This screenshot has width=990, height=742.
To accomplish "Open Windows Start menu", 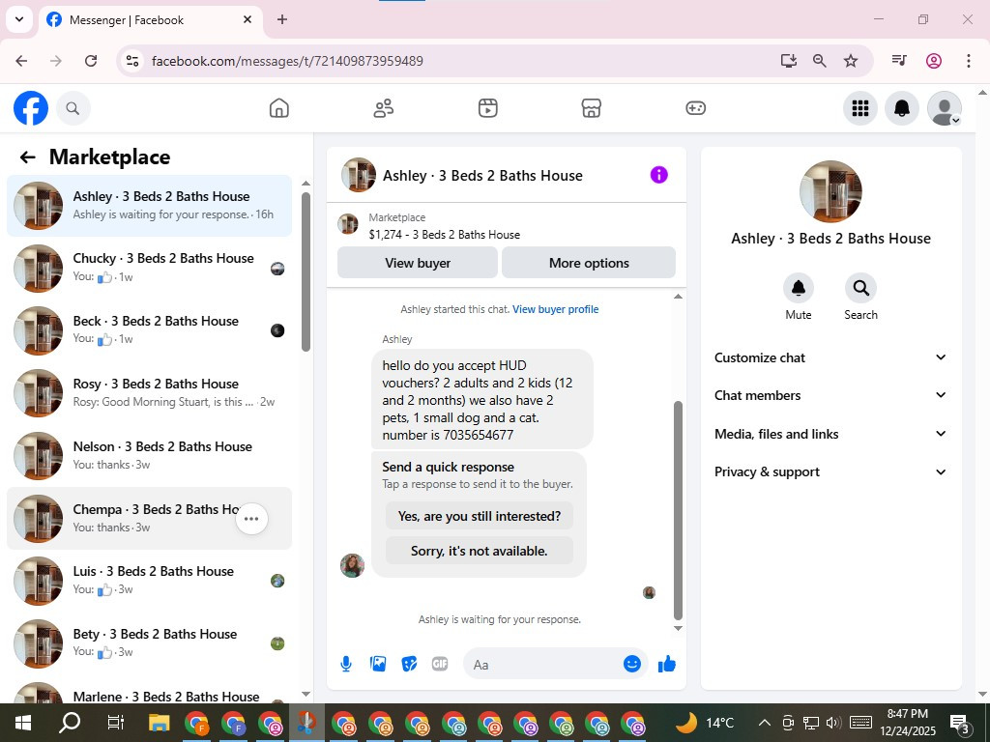I will pyautogui.click(x=23, y=723).
